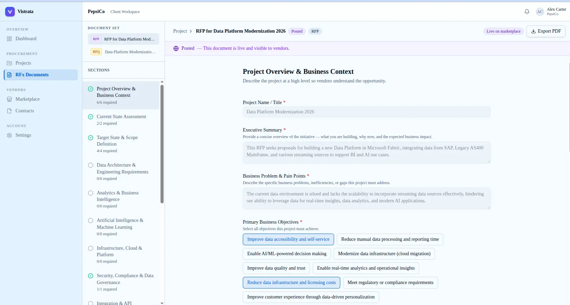The width and height of the screenshot is (570, 305).
Task: Open Settings in the sidebar
Action: [41, 135]
